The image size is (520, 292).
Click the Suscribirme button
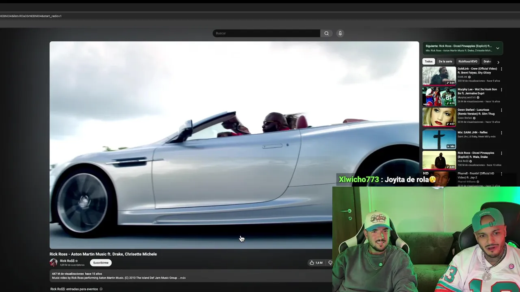pyautogui.click(x=101, y=263)
